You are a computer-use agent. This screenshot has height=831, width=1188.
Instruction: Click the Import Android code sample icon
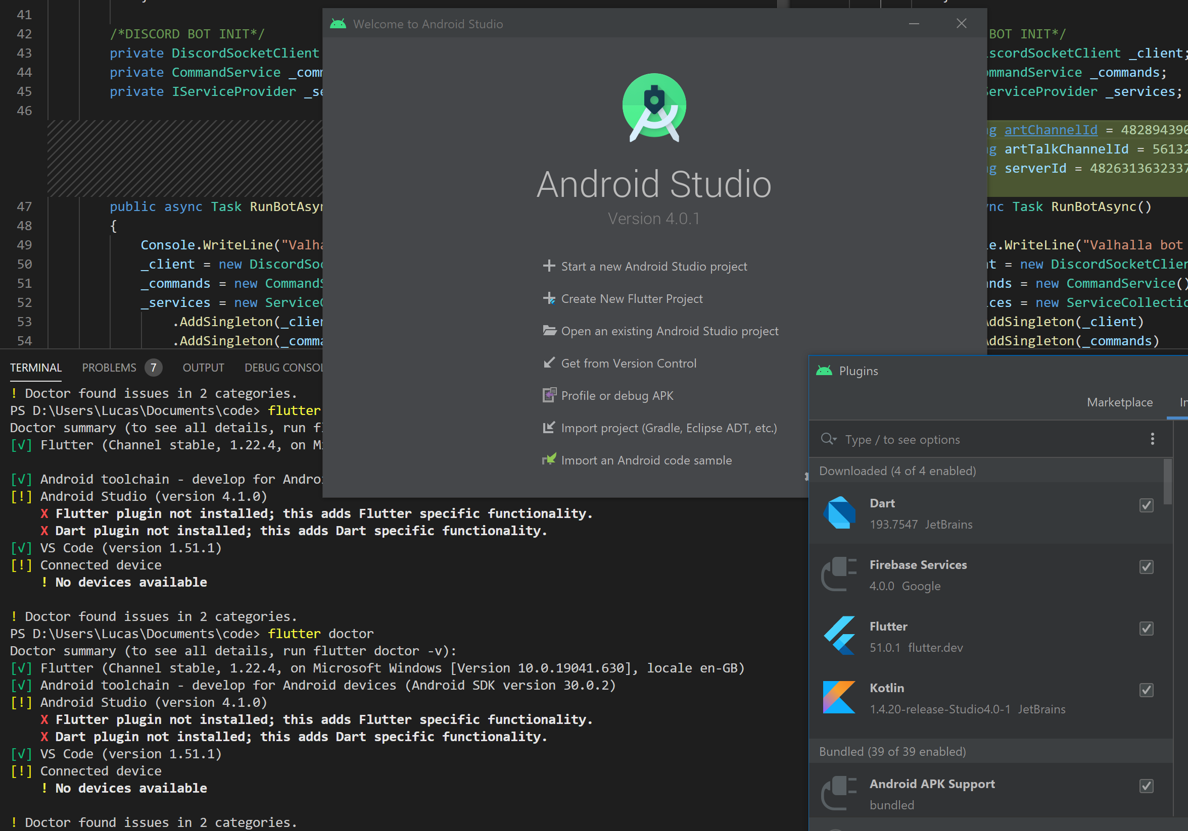tap(549, 459)
